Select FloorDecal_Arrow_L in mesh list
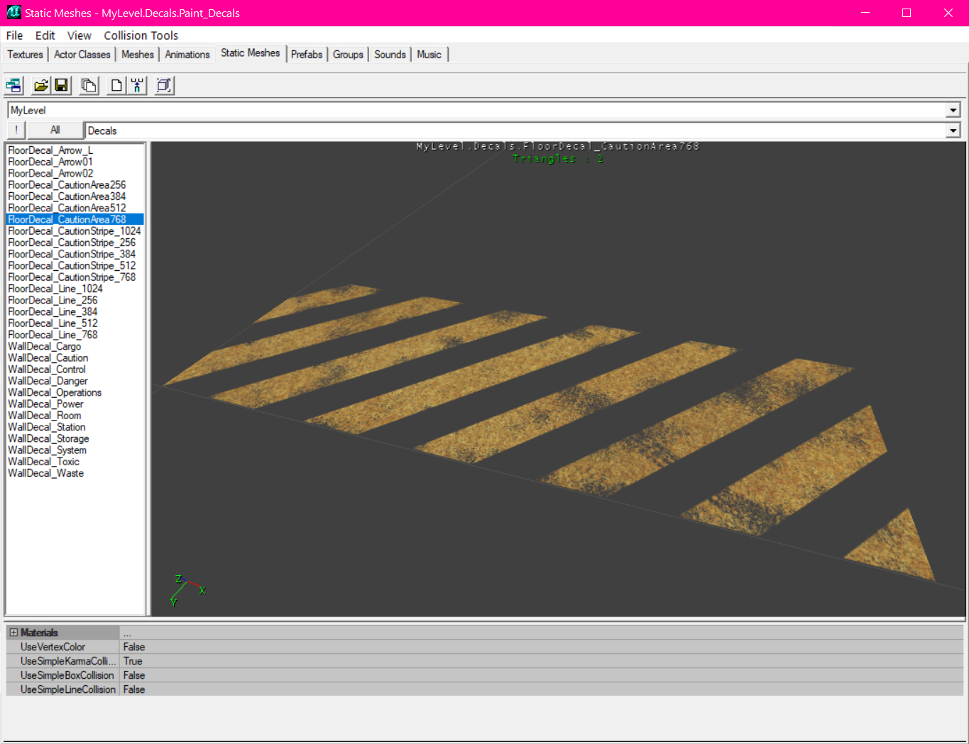This screenshot has height=744, width=969. [x=50, y=150]
